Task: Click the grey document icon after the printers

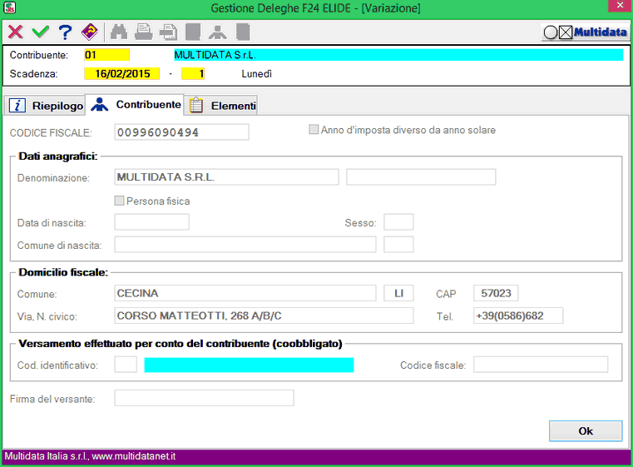Action: coord(193,32)
